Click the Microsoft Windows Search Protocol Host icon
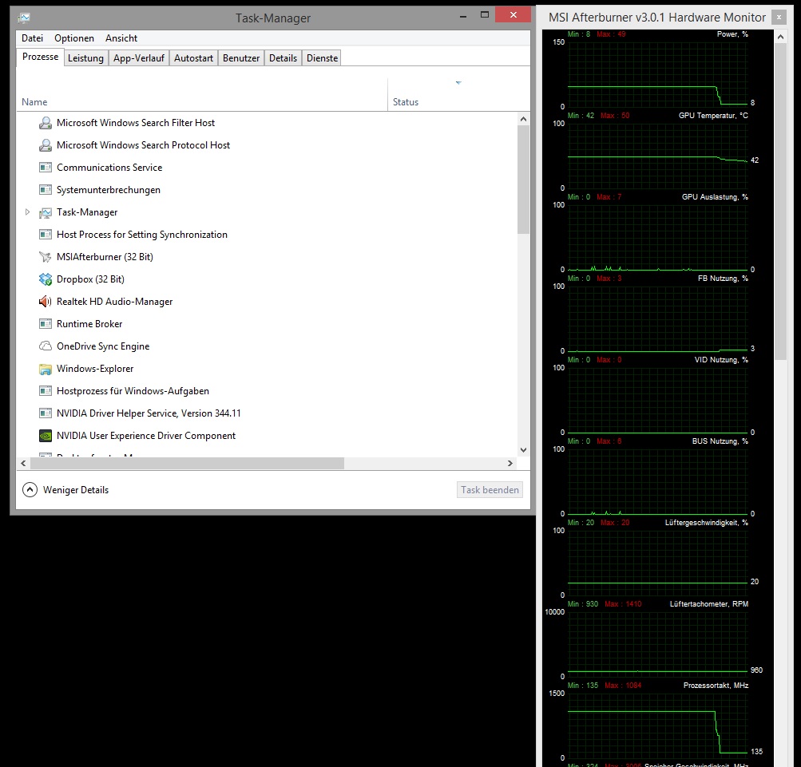This screenshot has width=801, height=767. (x=46, y=145)
